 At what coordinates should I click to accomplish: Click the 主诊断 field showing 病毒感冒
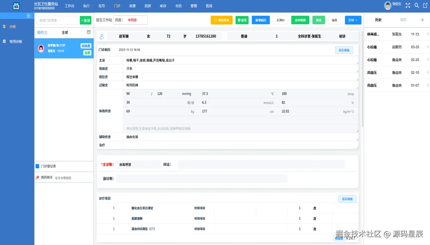(x=138, y=164)
